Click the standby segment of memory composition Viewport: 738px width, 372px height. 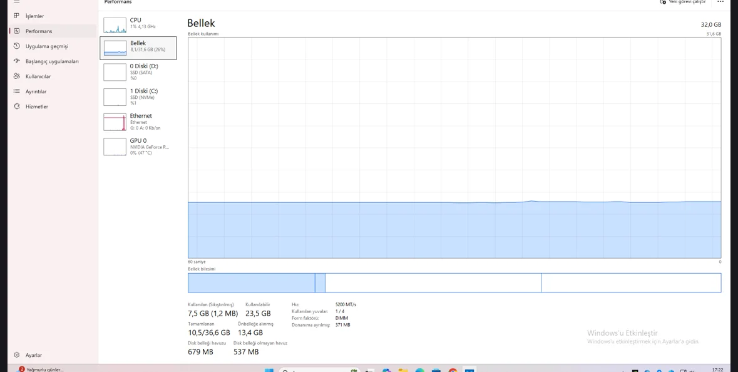433,282
